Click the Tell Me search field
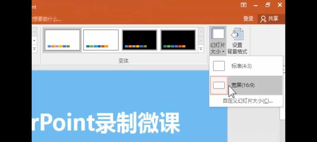Image resolution: width=317 pixels, height=142 pixels. [x=46, y=19]
